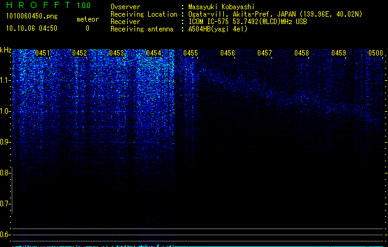This screenshot has height=247, width=388.
Task: Click the date stamp 10.10.06 04:50
Action: tap(31, 28)
